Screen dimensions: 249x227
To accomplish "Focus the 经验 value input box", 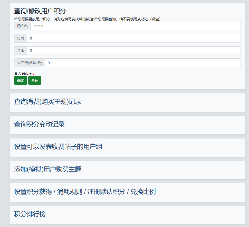I will tap(133, 38).
